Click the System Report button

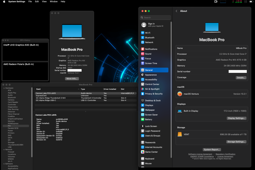tap(212, 150)
